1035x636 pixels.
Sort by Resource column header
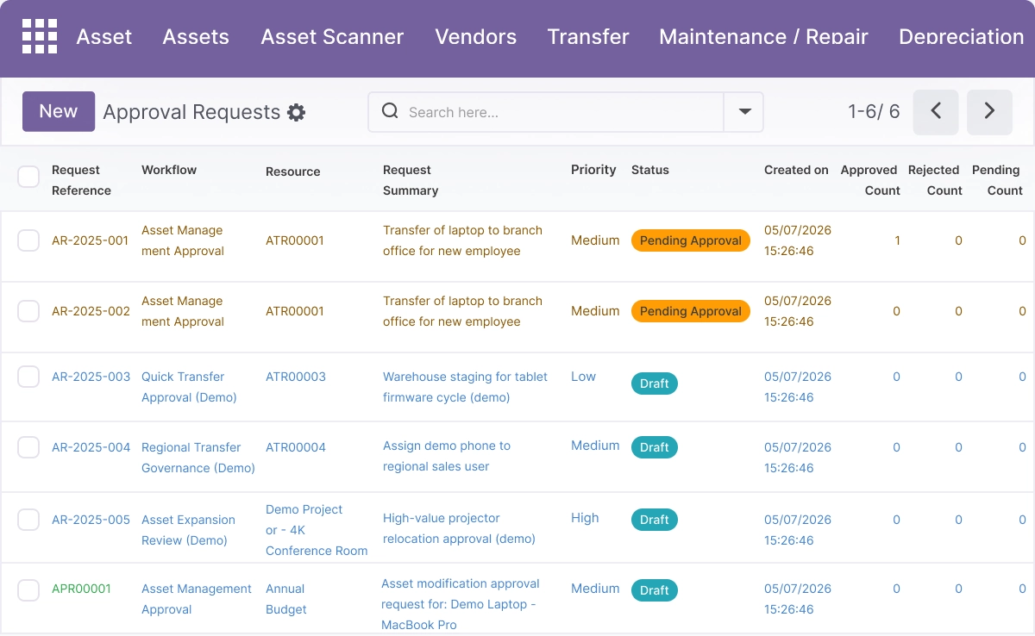(293, 171)
